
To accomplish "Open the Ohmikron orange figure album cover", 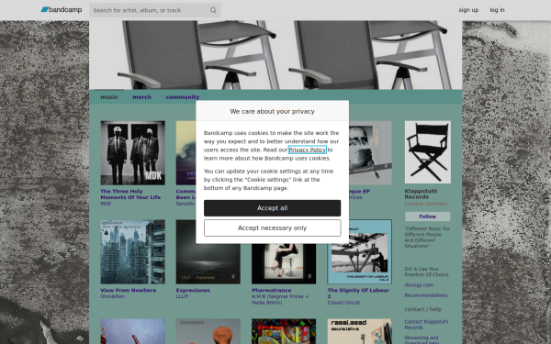I will pyautogui.click(x=208, y=331).
